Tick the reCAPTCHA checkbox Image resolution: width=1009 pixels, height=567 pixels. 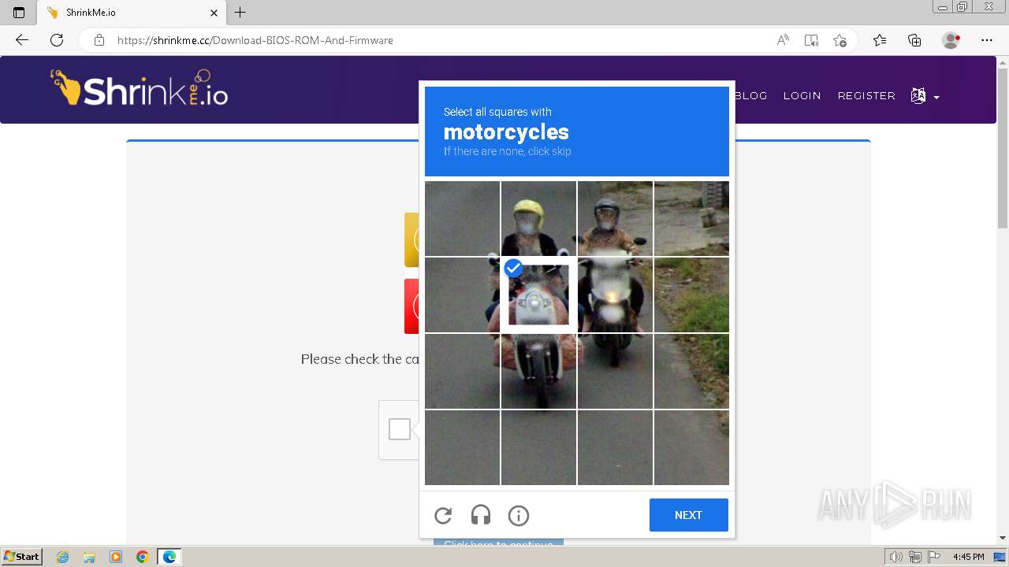400,429
